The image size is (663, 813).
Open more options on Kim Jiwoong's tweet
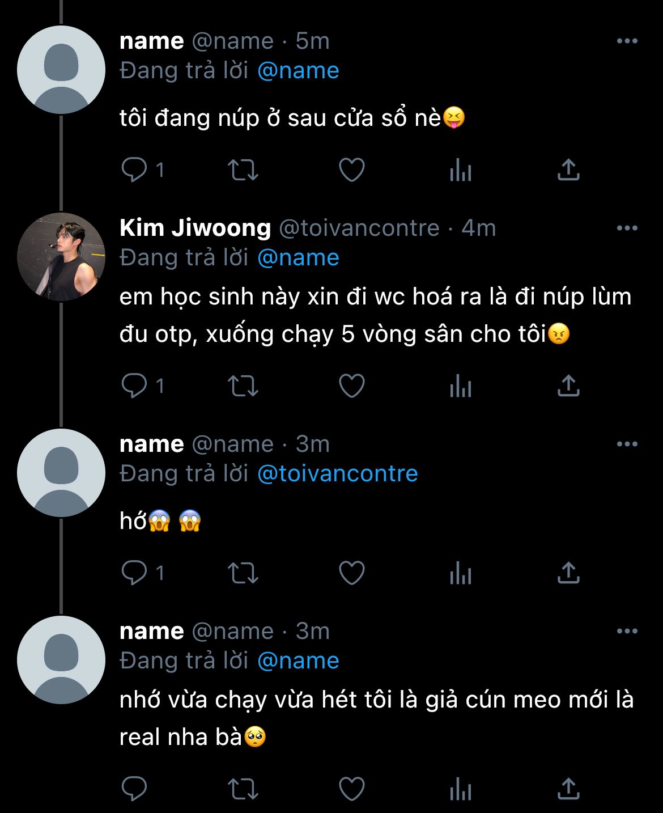coord(627,228)
